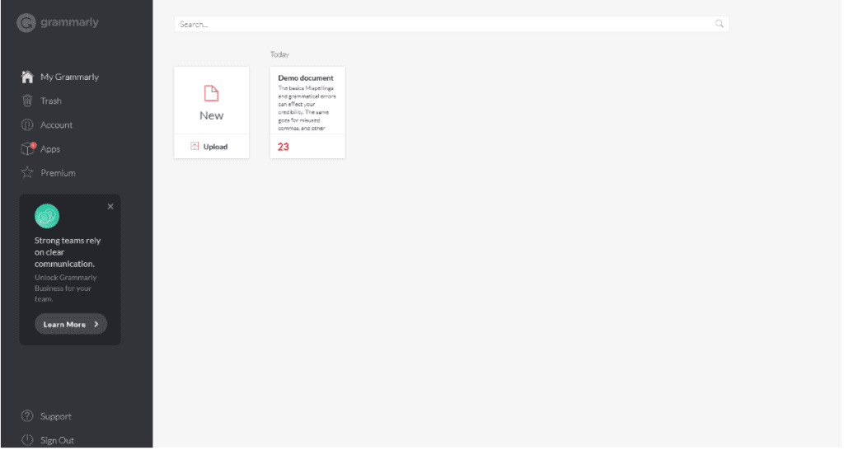
Task: Select the Upload button label
Action: pos(215,147)
